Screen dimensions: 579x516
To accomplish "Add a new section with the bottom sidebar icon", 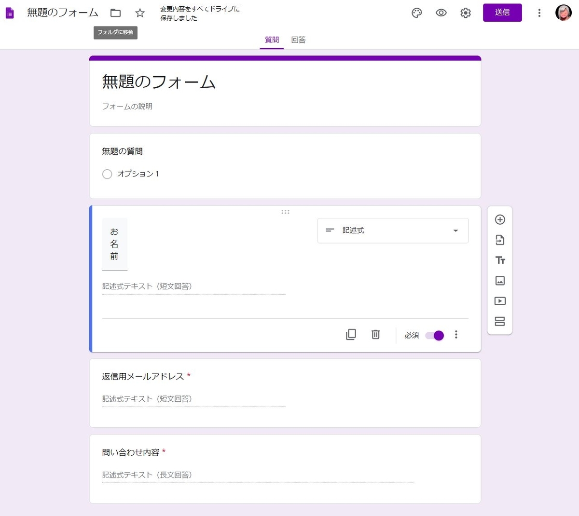I will click(500, 321).
